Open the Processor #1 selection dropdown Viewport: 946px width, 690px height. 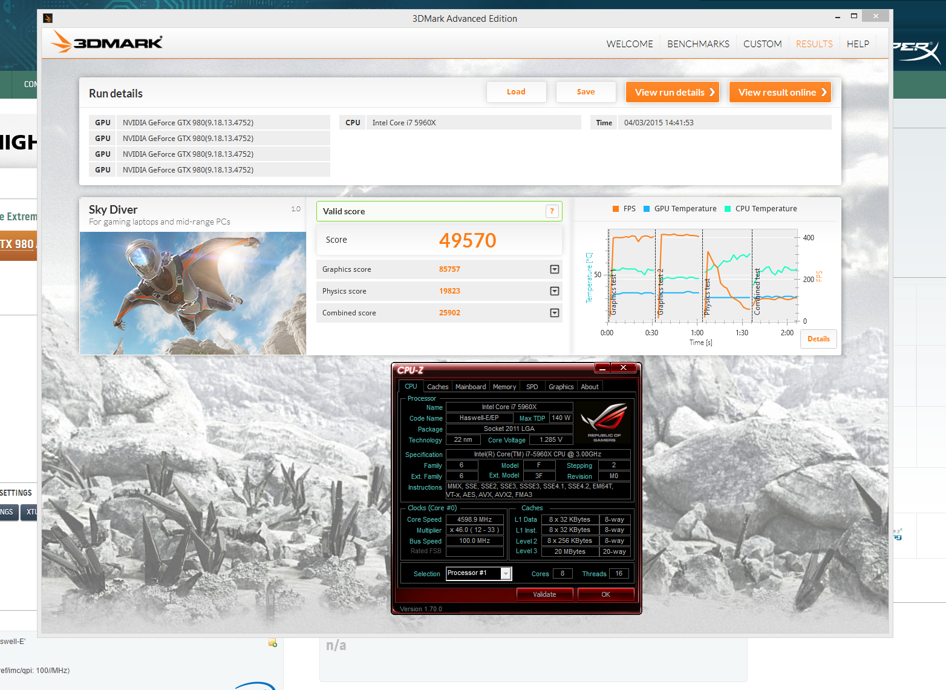click(x=506, y=573)
